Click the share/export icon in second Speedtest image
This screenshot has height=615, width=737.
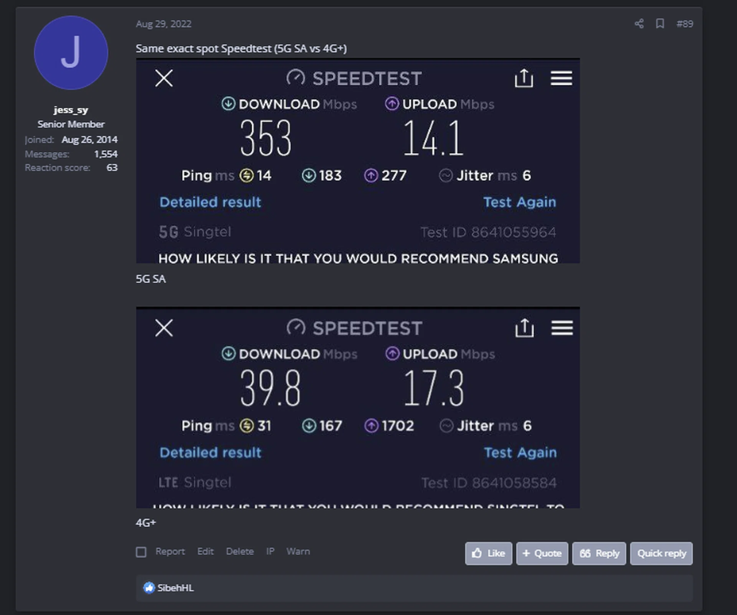[524, 328]
